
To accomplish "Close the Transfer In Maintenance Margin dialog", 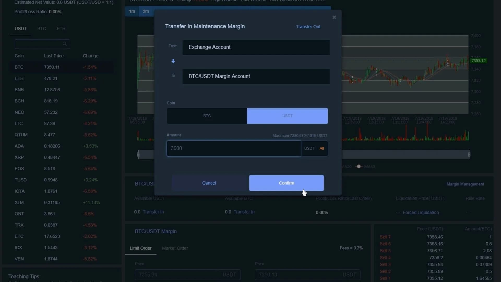I will point(334,17).
